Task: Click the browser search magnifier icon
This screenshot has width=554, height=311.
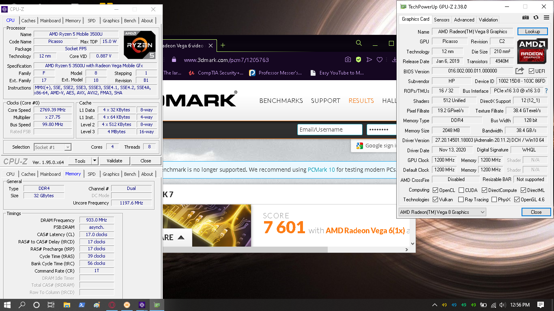Action: 359,43
